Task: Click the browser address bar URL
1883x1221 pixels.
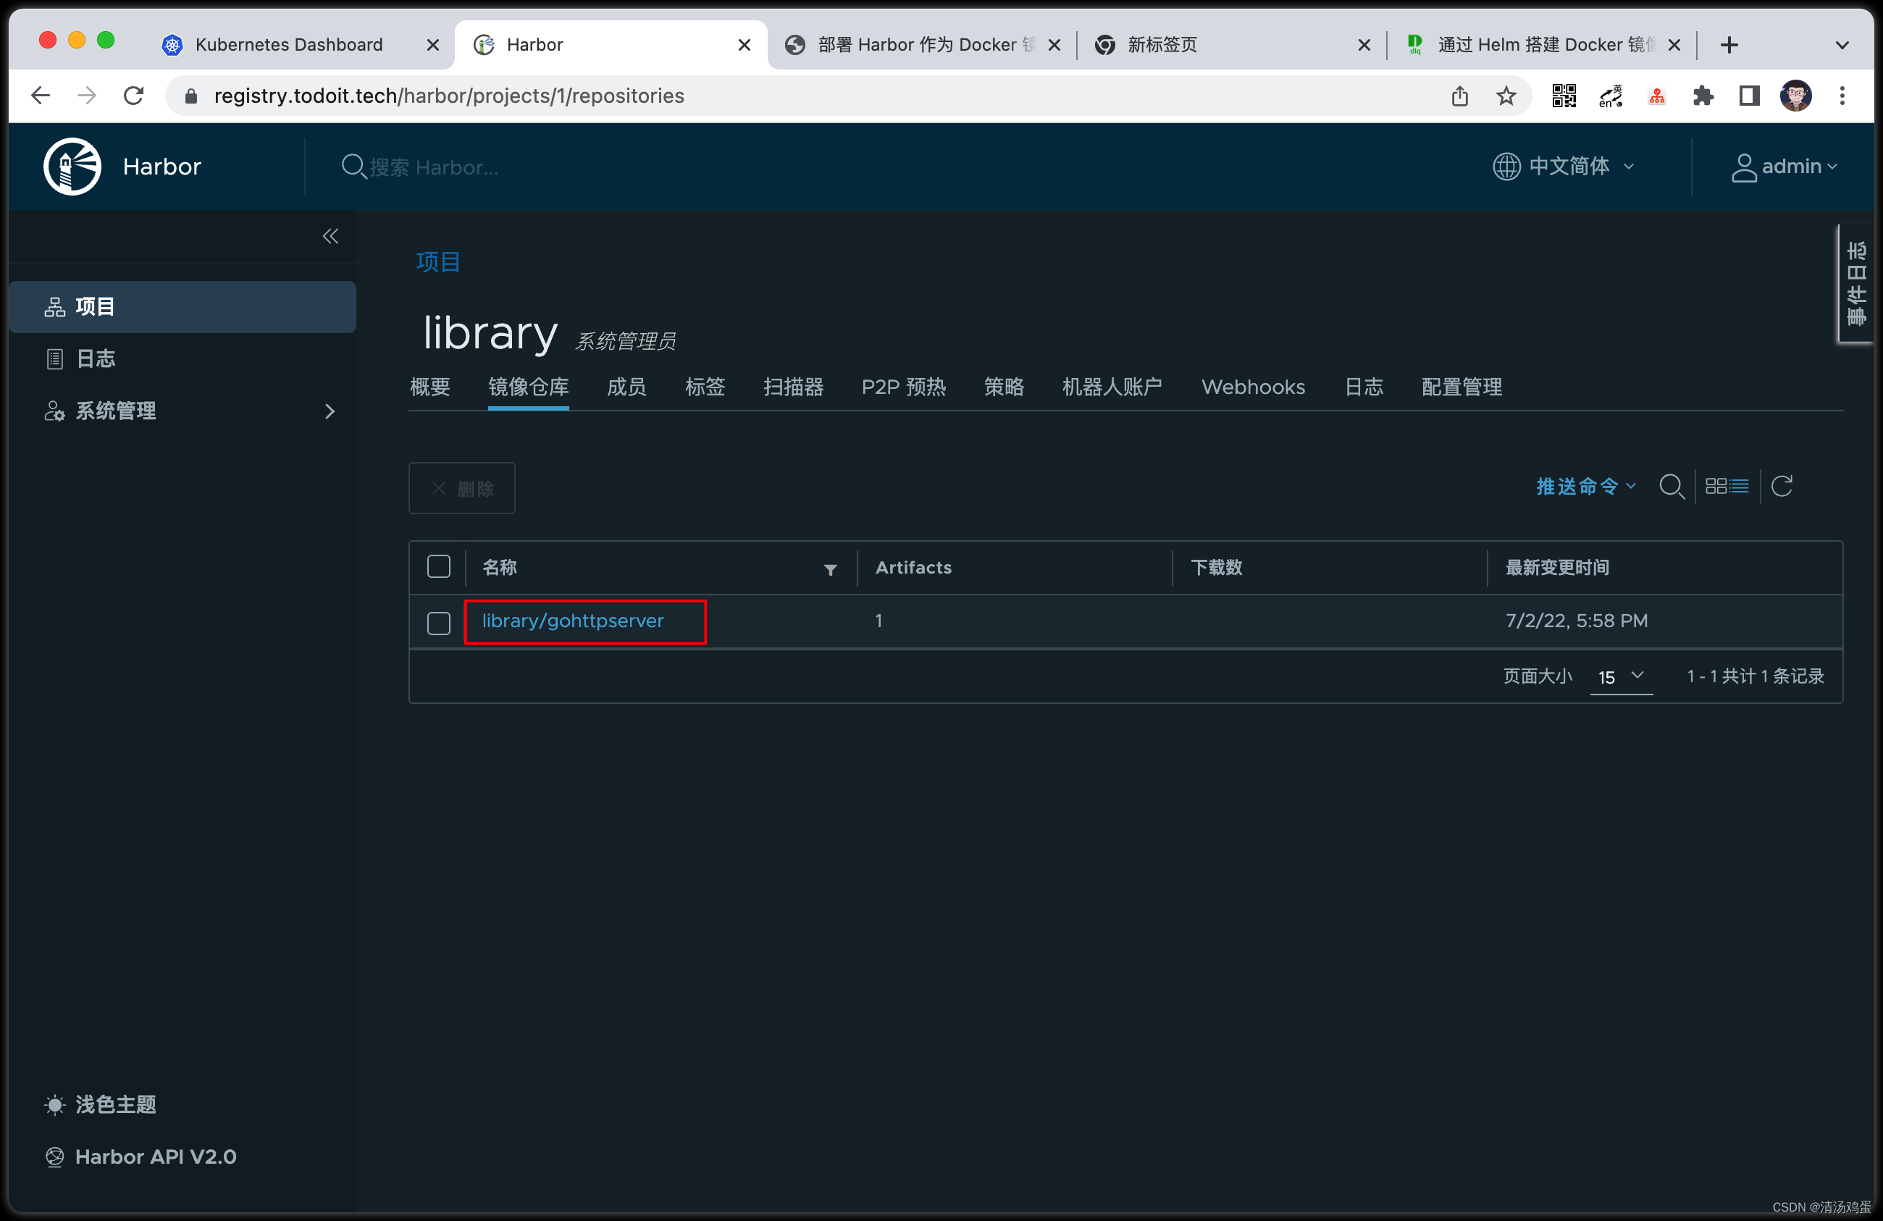Action: coord(450,96)
